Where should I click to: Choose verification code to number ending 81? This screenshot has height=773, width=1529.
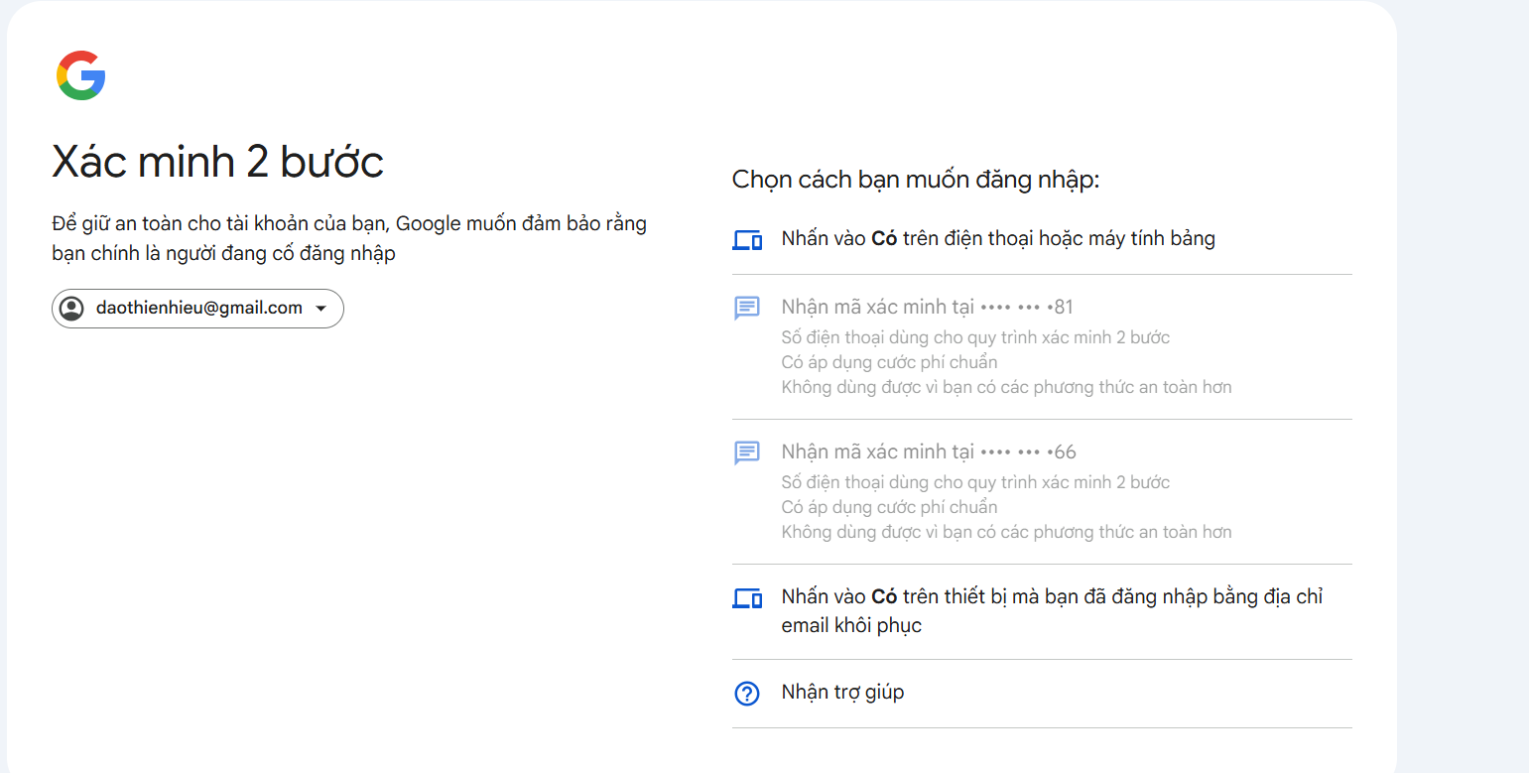tap(928, 308)
